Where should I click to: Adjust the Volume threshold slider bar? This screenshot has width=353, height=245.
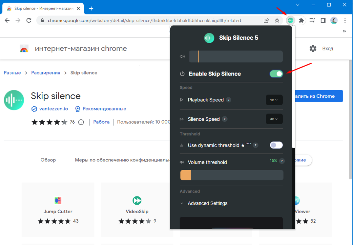point(232,175)
